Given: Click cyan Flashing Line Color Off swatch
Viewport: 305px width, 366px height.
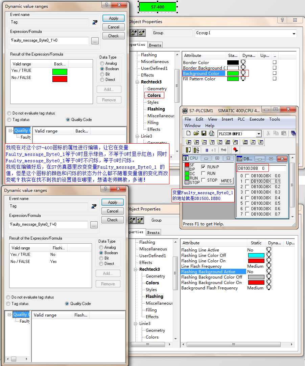Looking at the screenshot, I should click(x=256, y=255).
